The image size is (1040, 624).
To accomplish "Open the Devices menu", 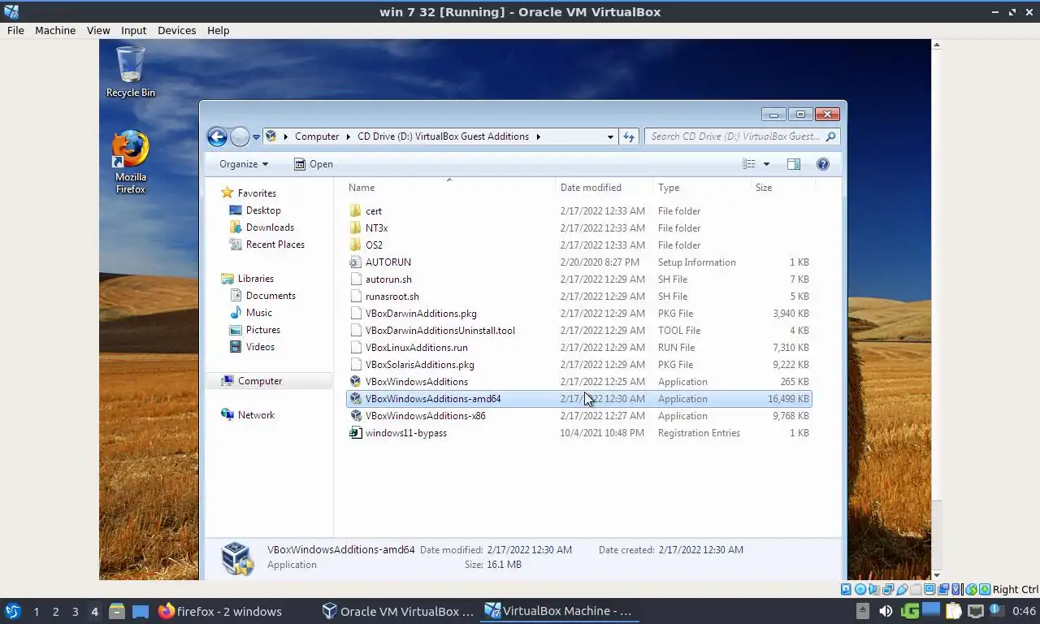I will tap(176, 30).
